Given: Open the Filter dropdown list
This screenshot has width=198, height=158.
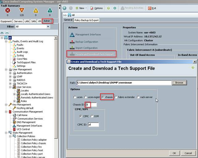Looking at the screenshot, I should click(48, 27).
